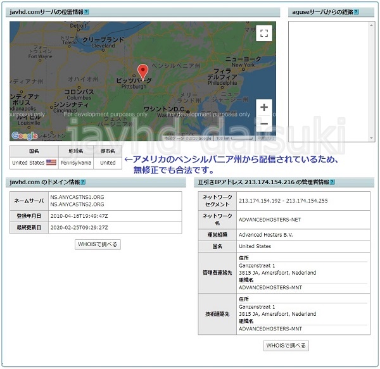Click WHOIS lookup button under domain info

click(x=98, y=244)
